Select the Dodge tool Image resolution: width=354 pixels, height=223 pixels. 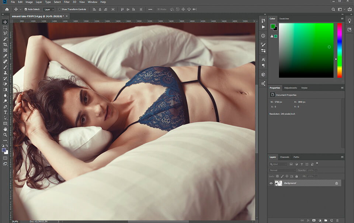click(x=5, y=101)
